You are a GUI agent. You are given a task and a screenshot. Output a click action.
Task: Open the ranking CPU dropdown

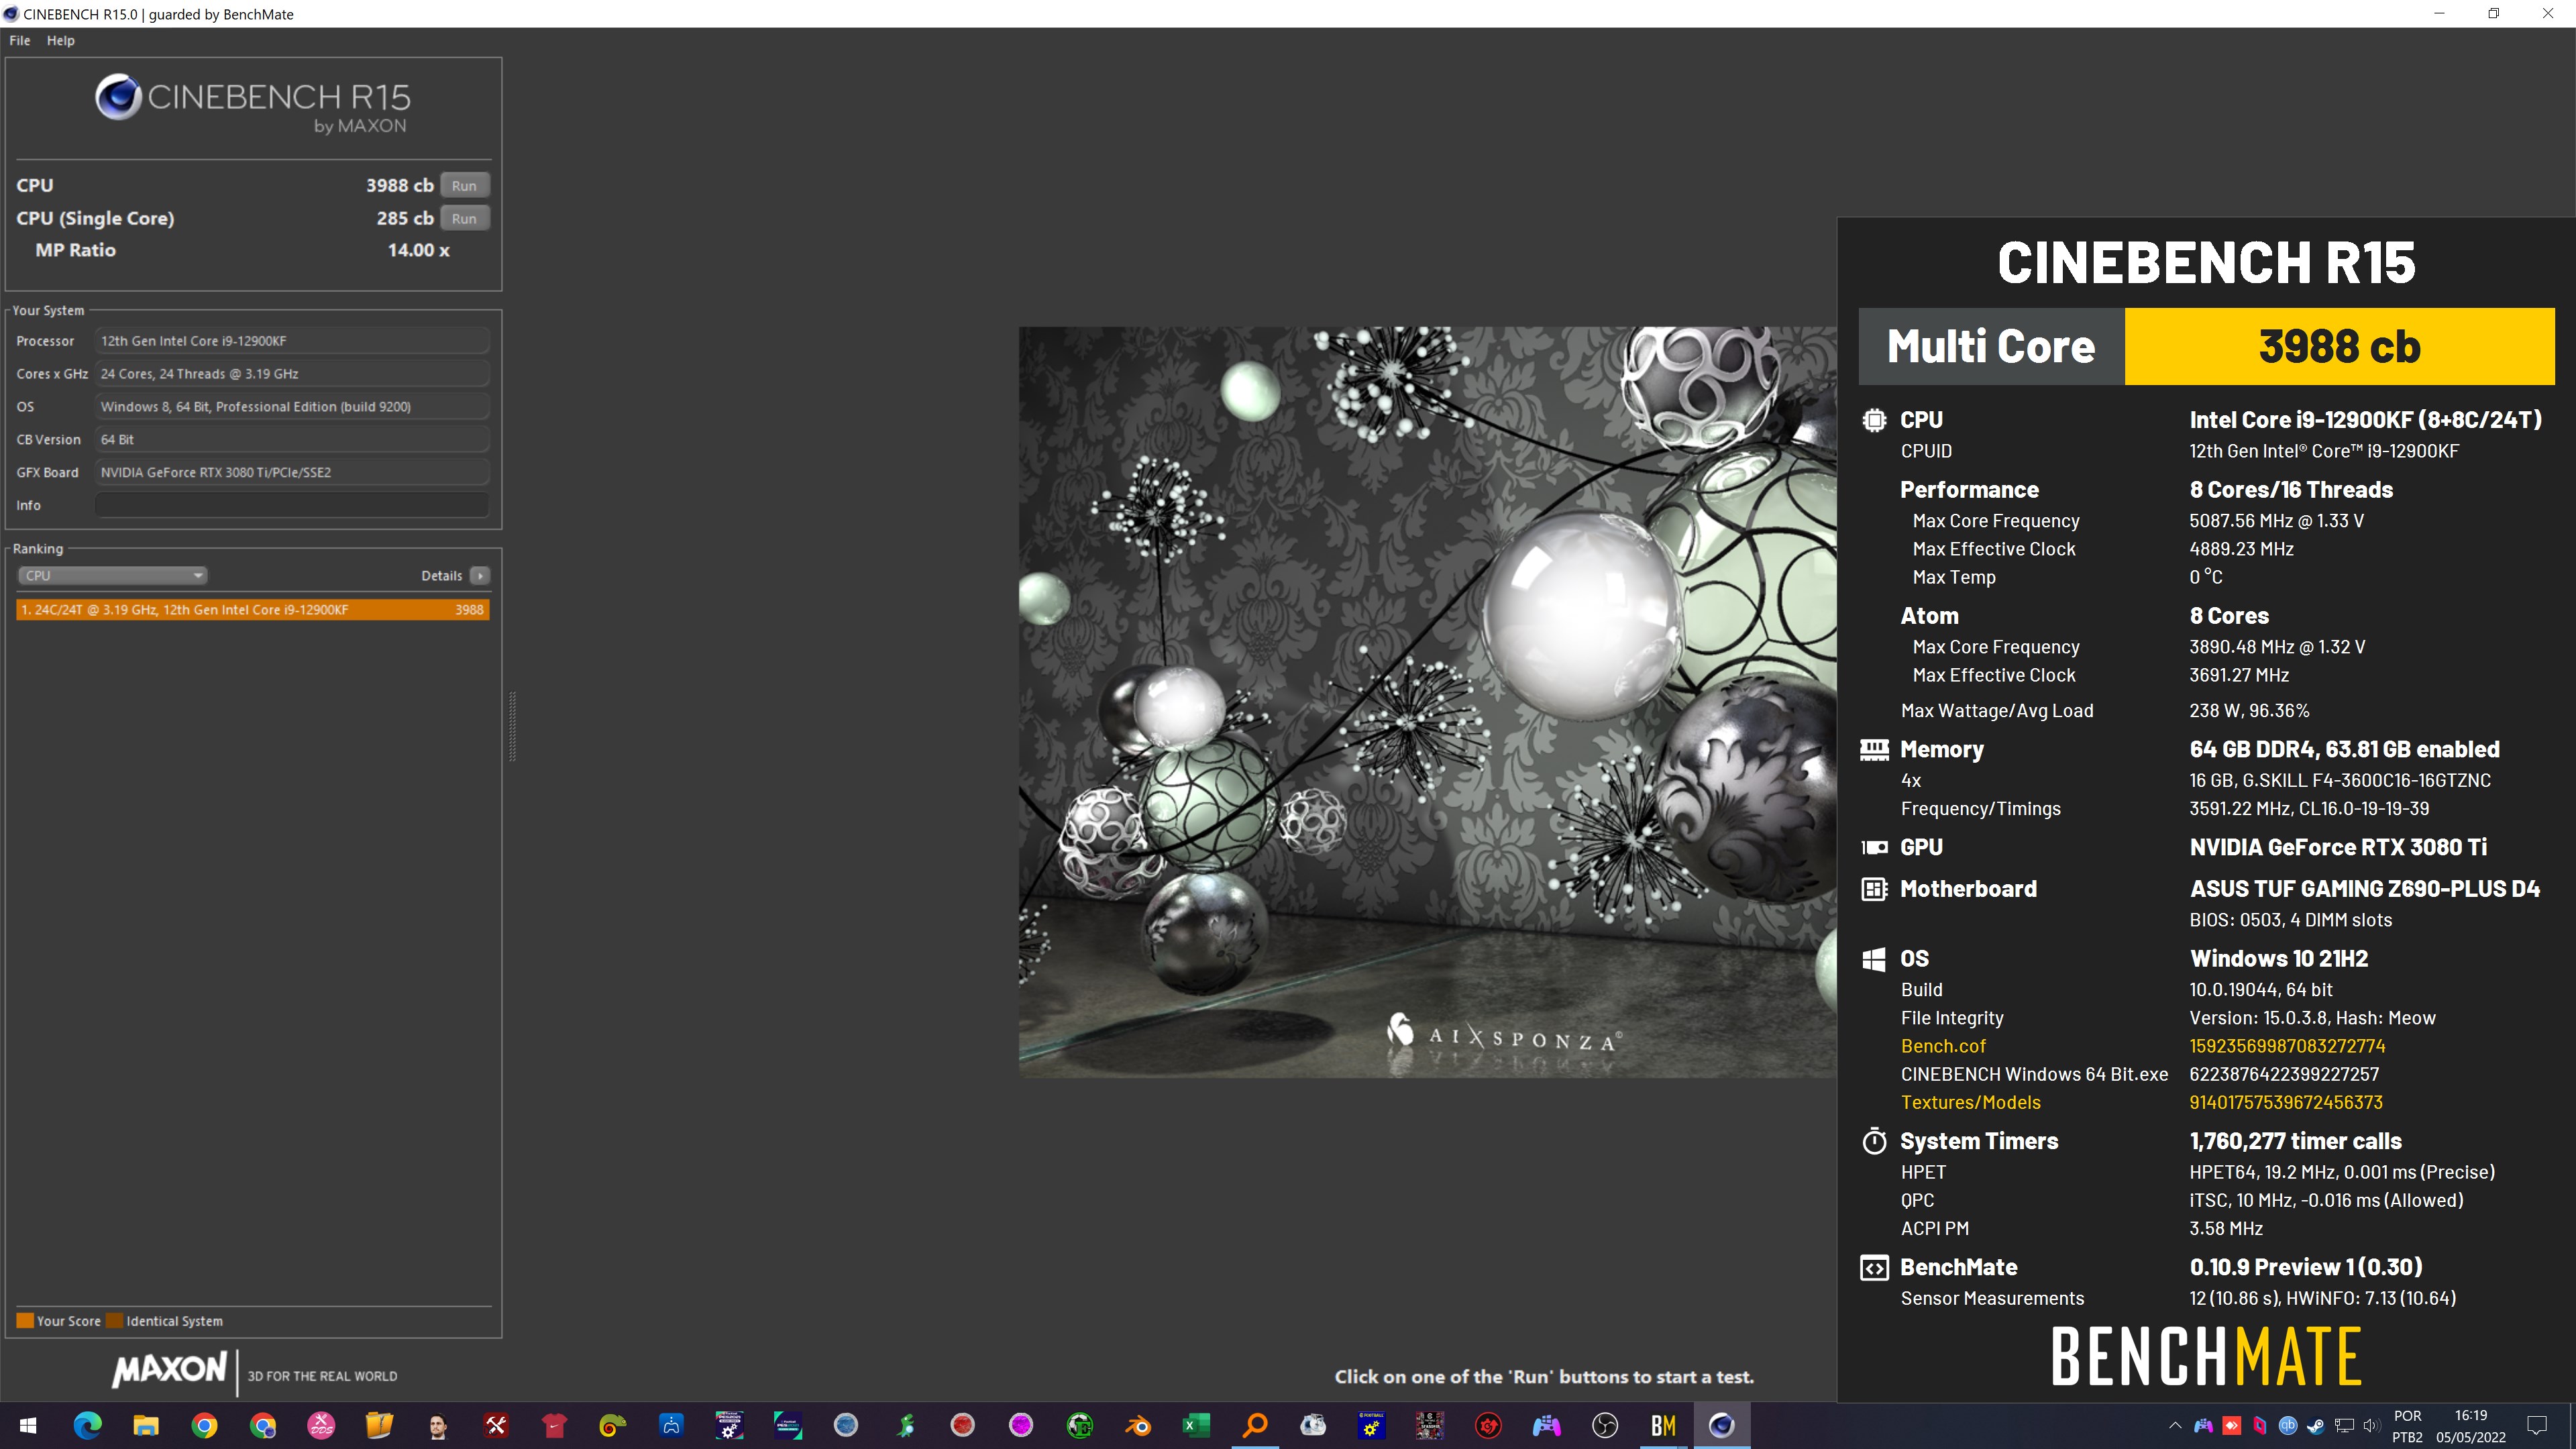click(x=113, y=575)
